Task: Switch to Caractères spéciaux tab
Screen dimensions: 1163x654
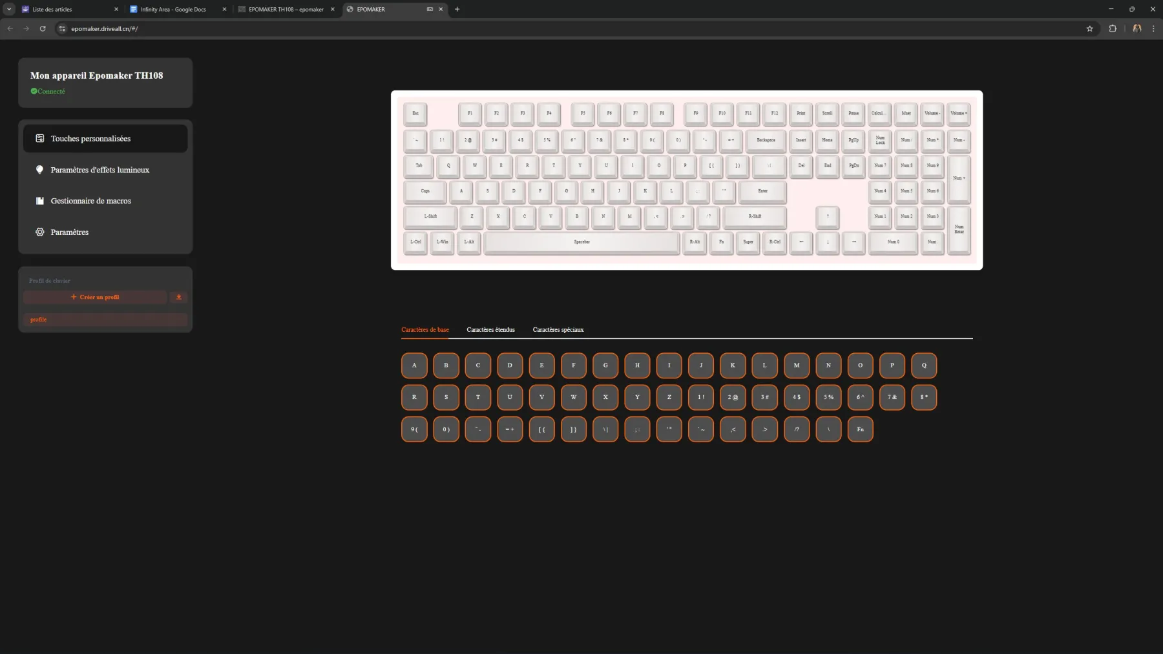Action: pyautogui.click(x=558, y=330)
